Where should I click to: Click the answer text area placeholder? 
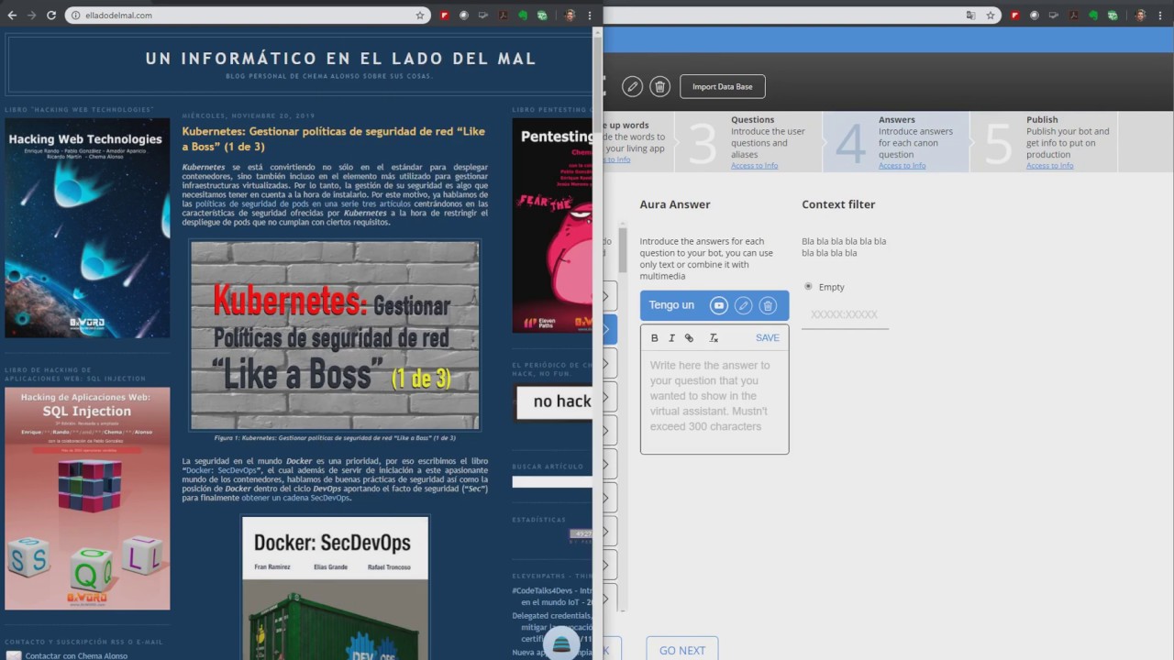[714, 396]
